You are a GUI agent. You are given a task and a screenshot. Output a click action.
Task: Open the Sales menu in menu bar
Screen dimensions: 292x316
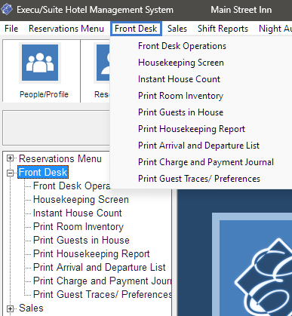(177, 29)
